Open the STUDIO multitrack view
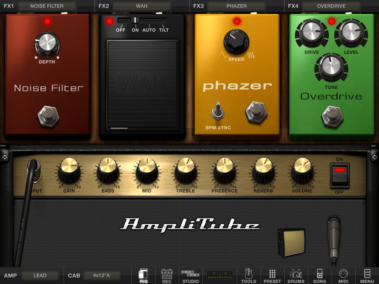Screen dimensions: 379x284 191,276
